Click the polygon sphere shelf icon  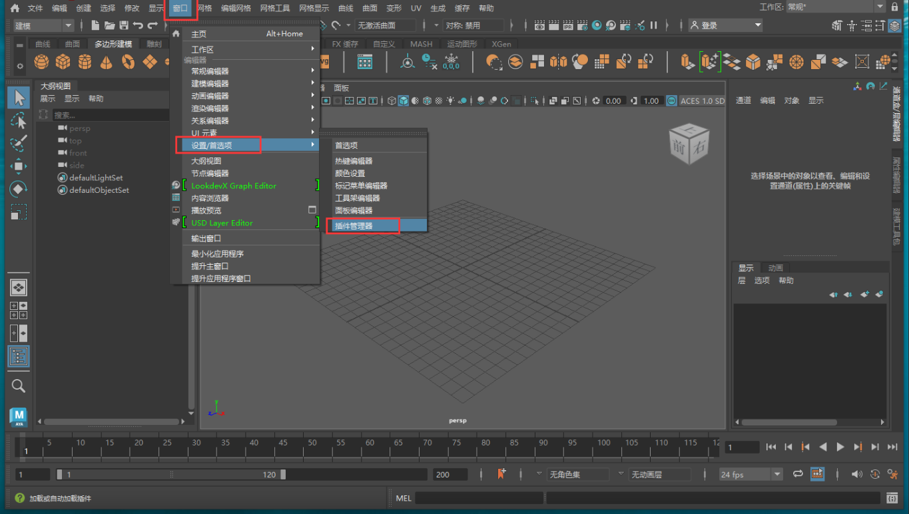pos(41,62)
